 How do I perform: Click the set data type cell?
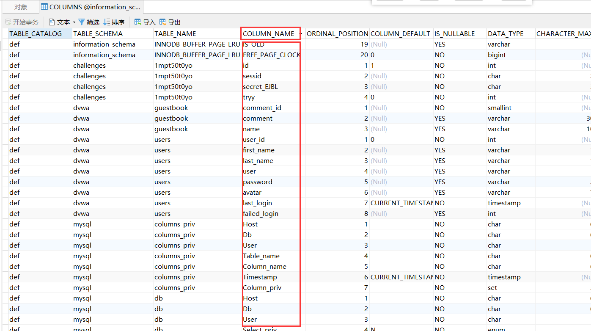click(x=511, y=288)
